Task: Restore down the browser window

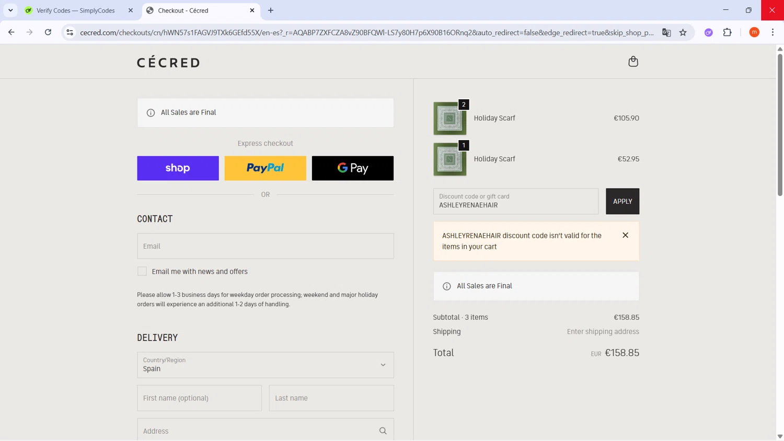Action: click(x=748, y=10)
